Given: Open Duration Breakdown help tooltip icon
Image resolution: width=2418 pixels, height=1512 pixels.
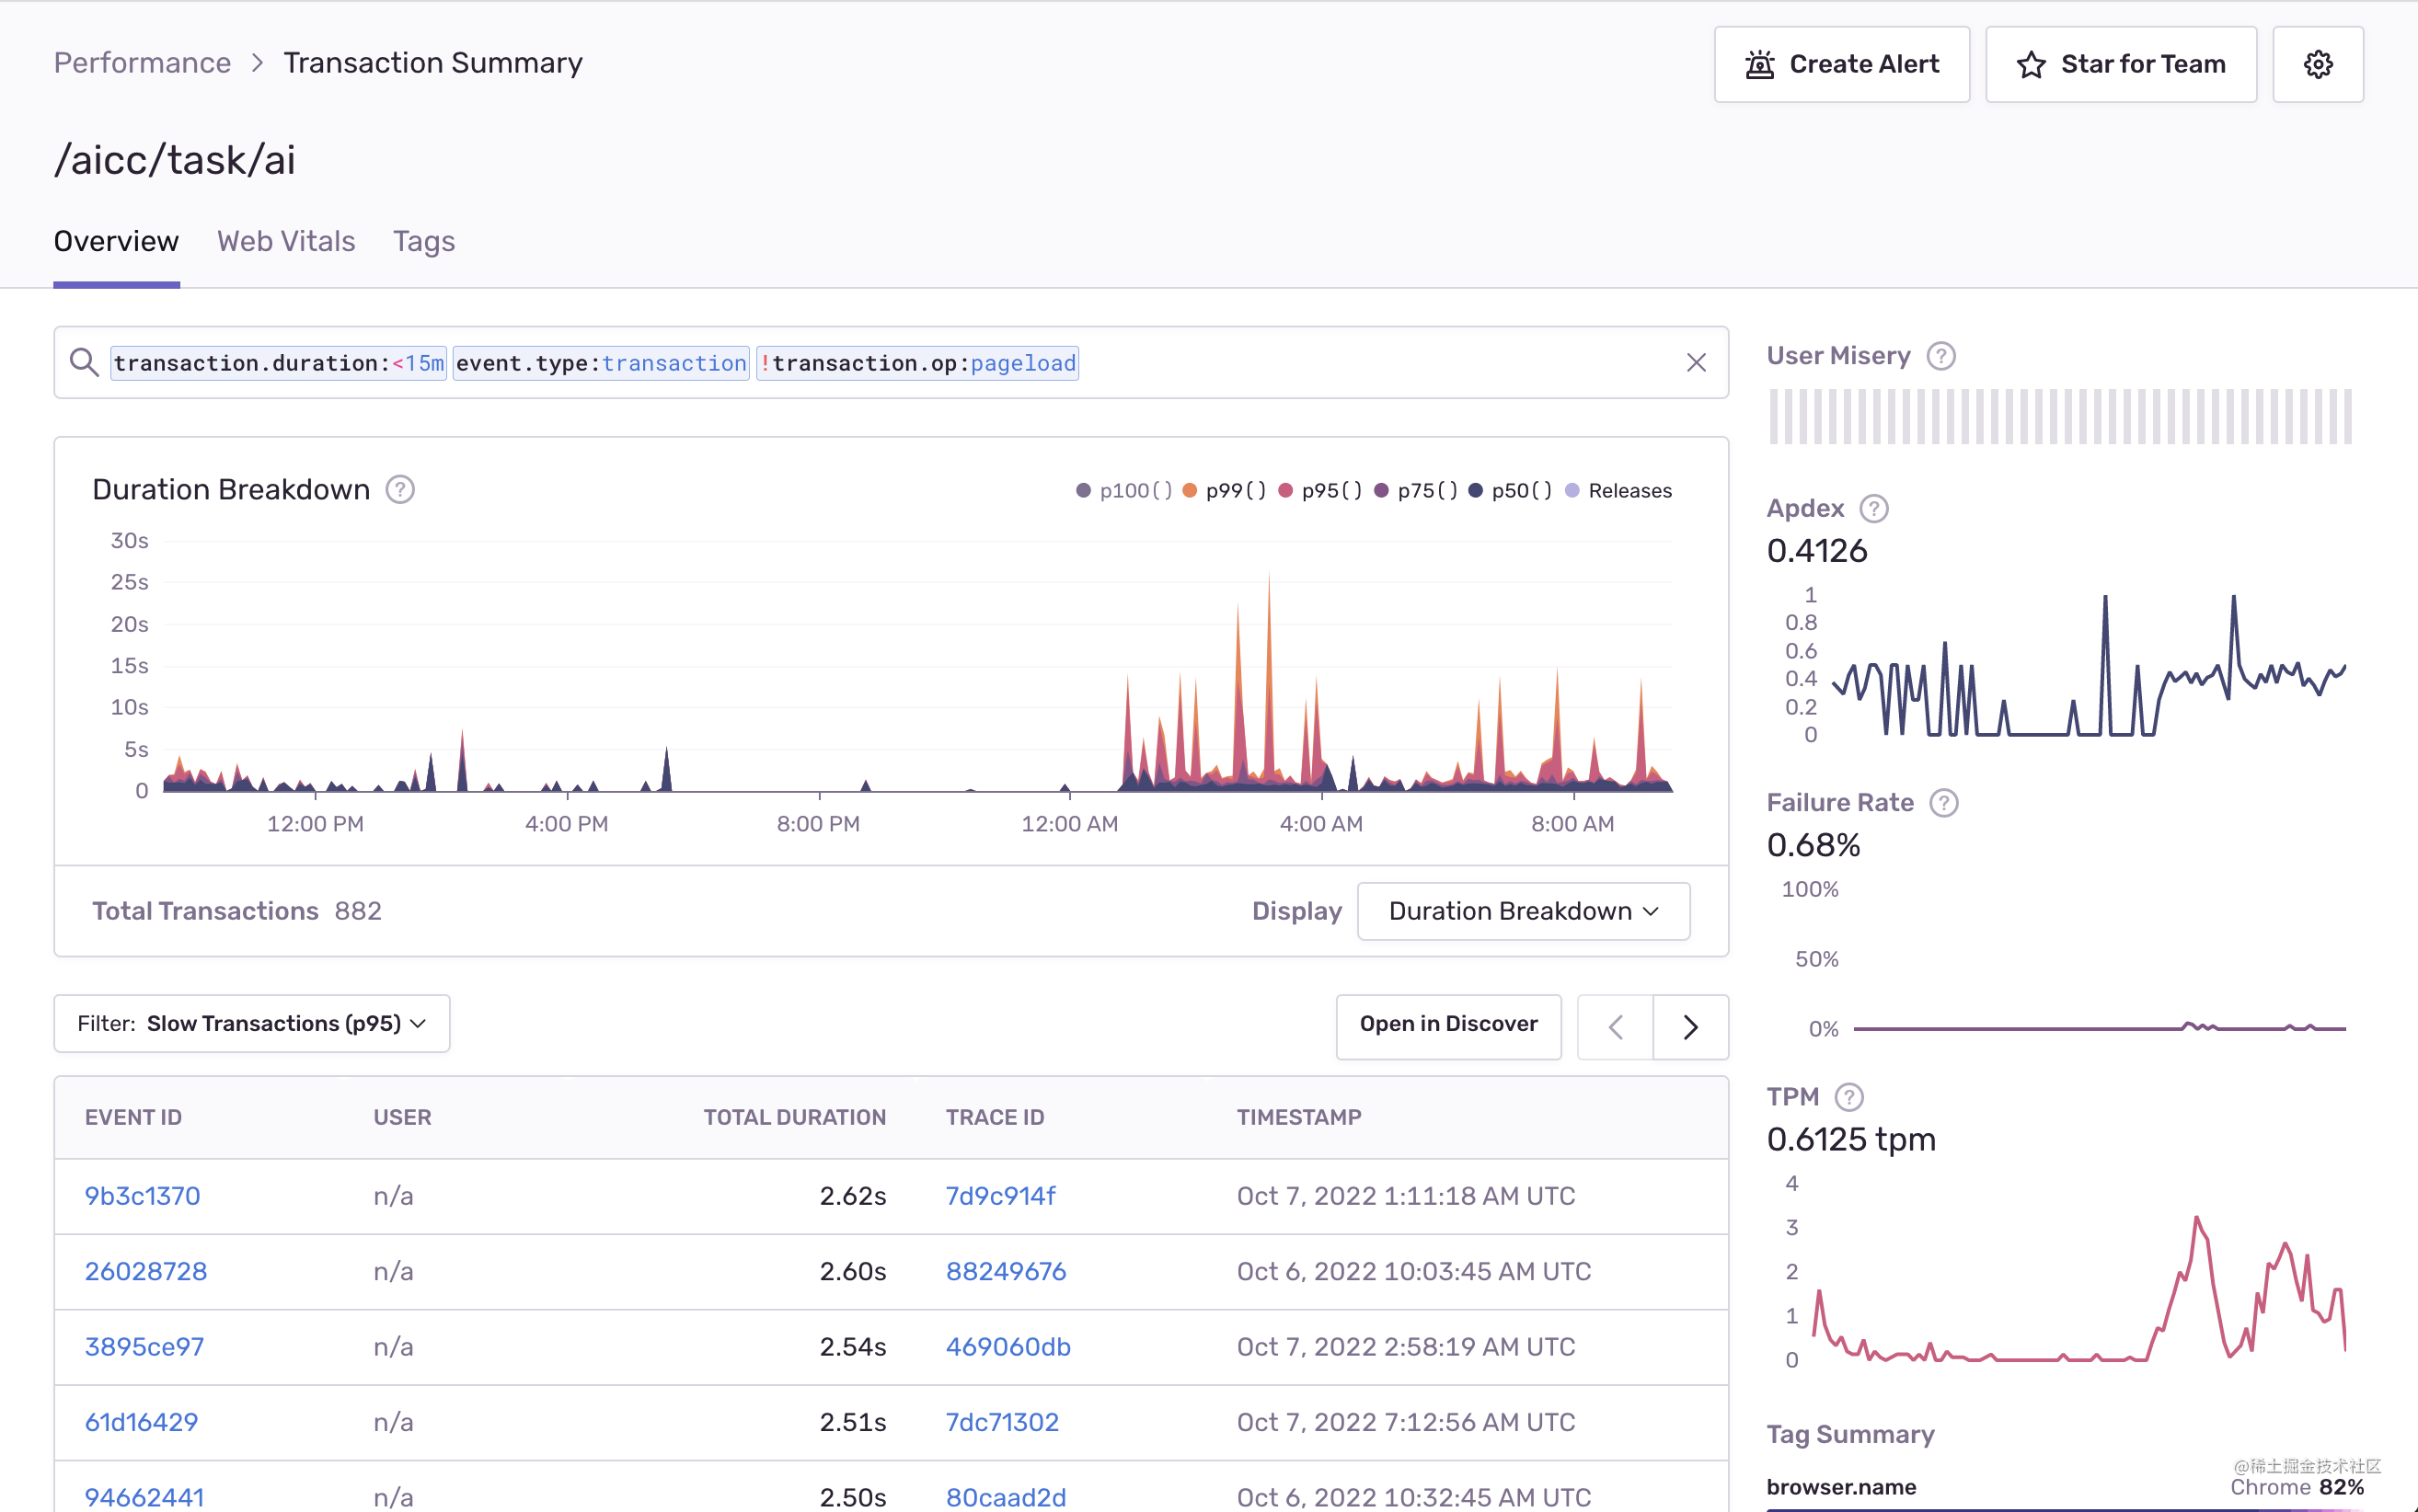Looking at the screenshot, I should coord(400,489).
